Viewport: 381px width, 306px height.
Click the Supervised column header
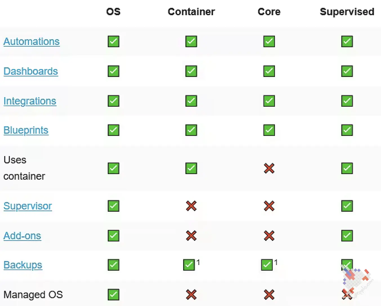347,12
